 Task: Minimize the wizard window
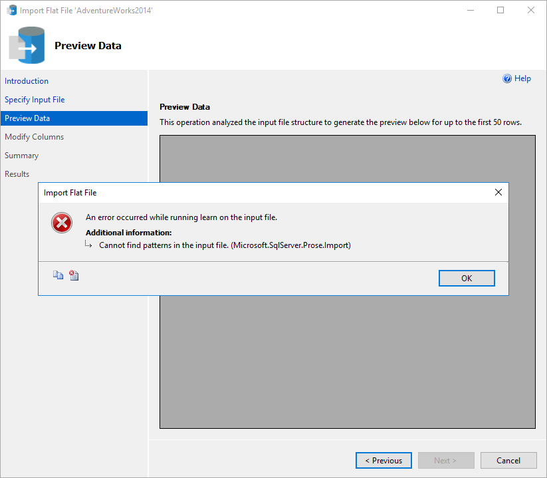470,11
